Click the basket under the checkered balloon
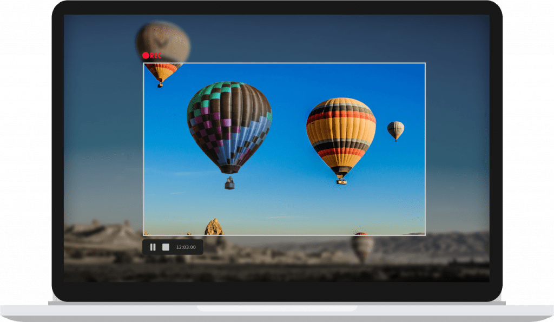 (229, 183)
